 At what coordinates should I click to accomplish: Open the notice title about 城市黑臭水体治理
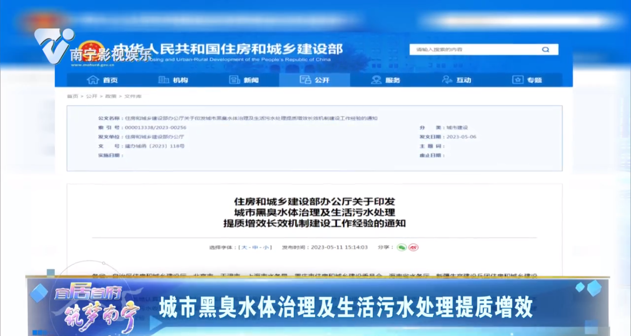click(x=315, y=213)
